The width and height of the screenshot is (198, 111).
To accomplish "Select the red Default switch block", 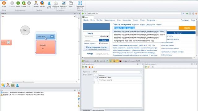I will pyautogui.click(x=45, y=47).
